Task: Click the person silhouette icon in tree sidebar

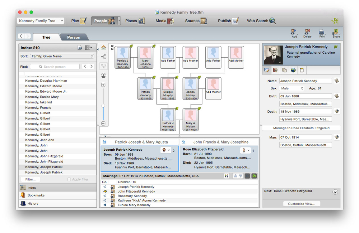Action: 103,76
